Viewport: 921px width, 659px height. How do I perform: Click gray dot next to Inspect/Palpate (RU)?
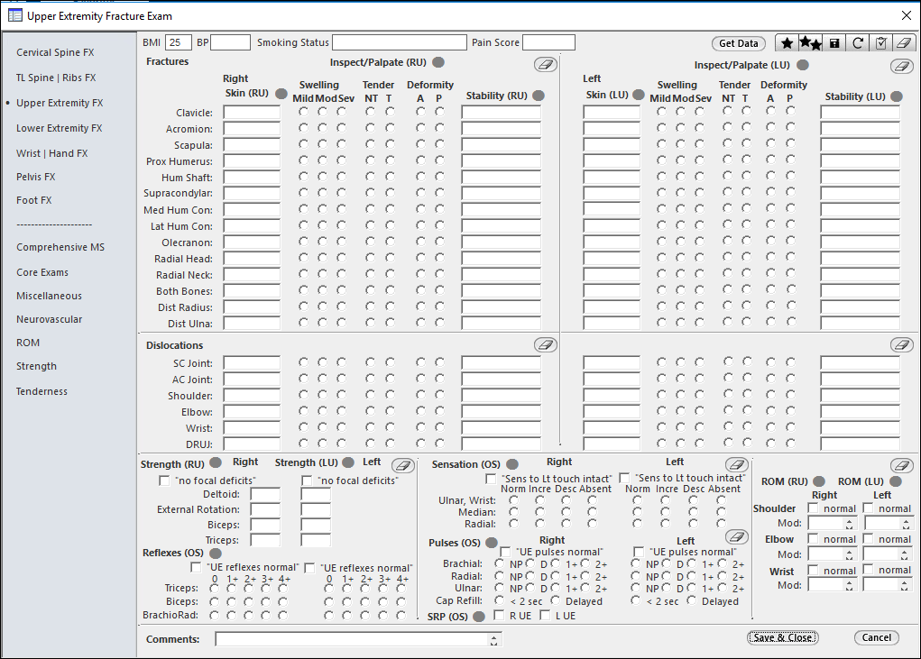438,62
